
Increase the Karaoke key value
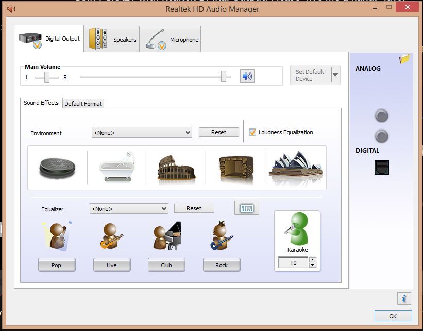tap(312, 260)
